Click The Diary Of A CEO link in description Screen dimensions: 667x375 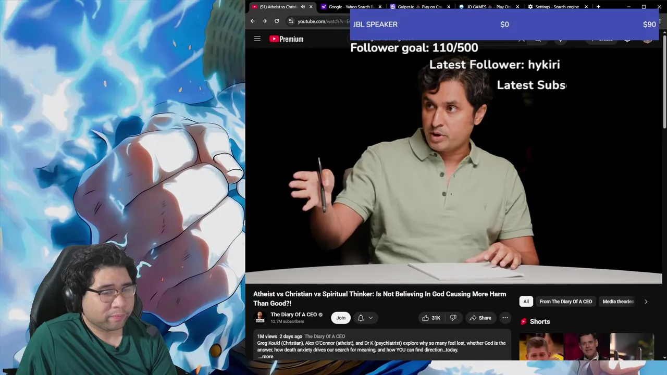[x=325, y=336]
